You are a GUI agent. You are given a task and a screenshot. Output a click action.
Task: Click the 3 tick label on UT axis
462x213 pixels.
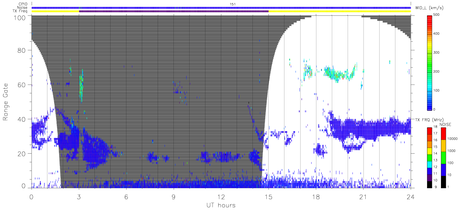pos(79,197)
